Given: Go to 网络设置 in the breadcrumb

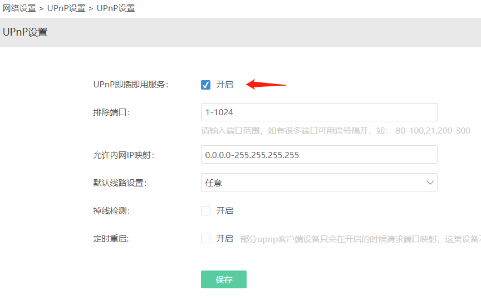Looking at the screenshot, I should (x=19, y=8).
